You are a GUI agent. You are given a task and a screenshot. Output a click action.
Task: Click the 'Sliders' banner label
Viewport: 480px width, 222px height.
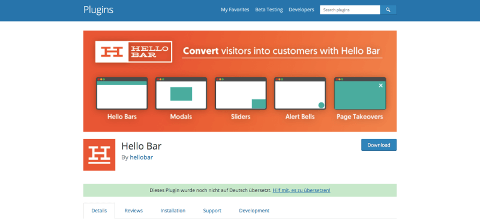(x=241, y=117)
